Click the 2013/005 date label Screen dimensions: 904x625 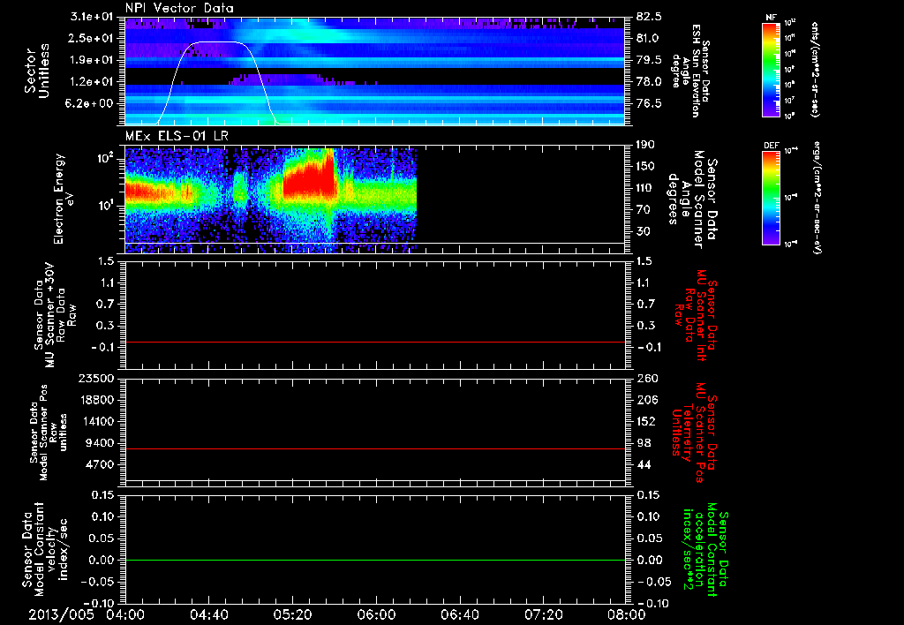[x=61, y=614]
